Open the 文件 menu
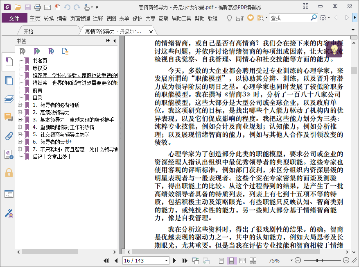This screenshot has height=267, width=359. click(14, 18)
